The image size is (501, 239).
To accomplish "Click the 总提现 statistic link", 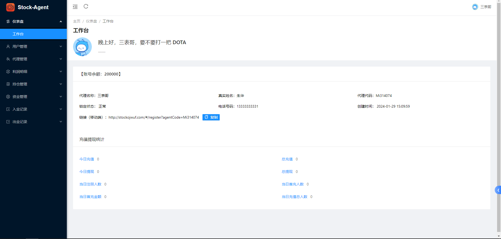I will (287, 172).
